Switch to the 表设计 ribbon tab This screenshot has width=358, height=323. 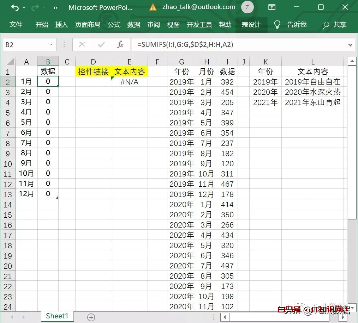point(251,25)
